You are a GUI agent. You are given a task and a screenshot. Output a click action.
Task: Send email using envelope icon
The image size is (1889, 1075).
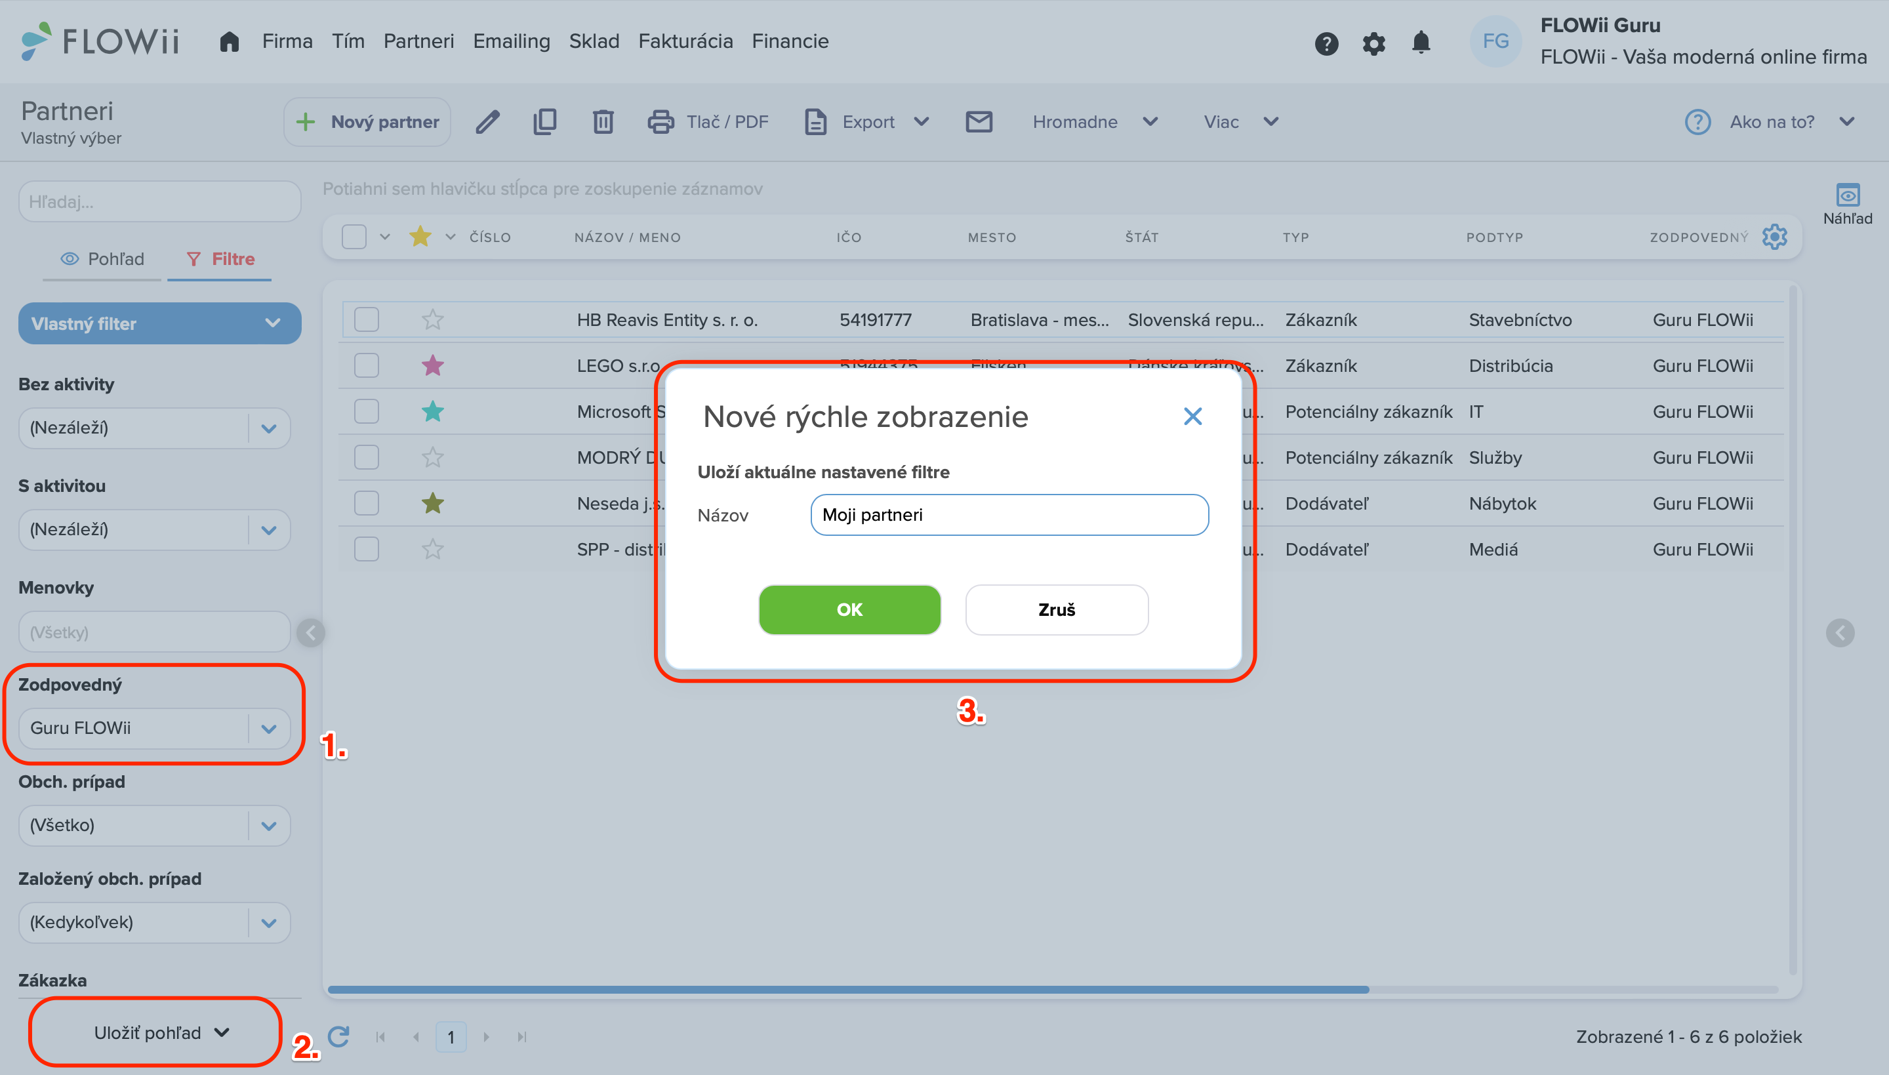coord(978,122)
